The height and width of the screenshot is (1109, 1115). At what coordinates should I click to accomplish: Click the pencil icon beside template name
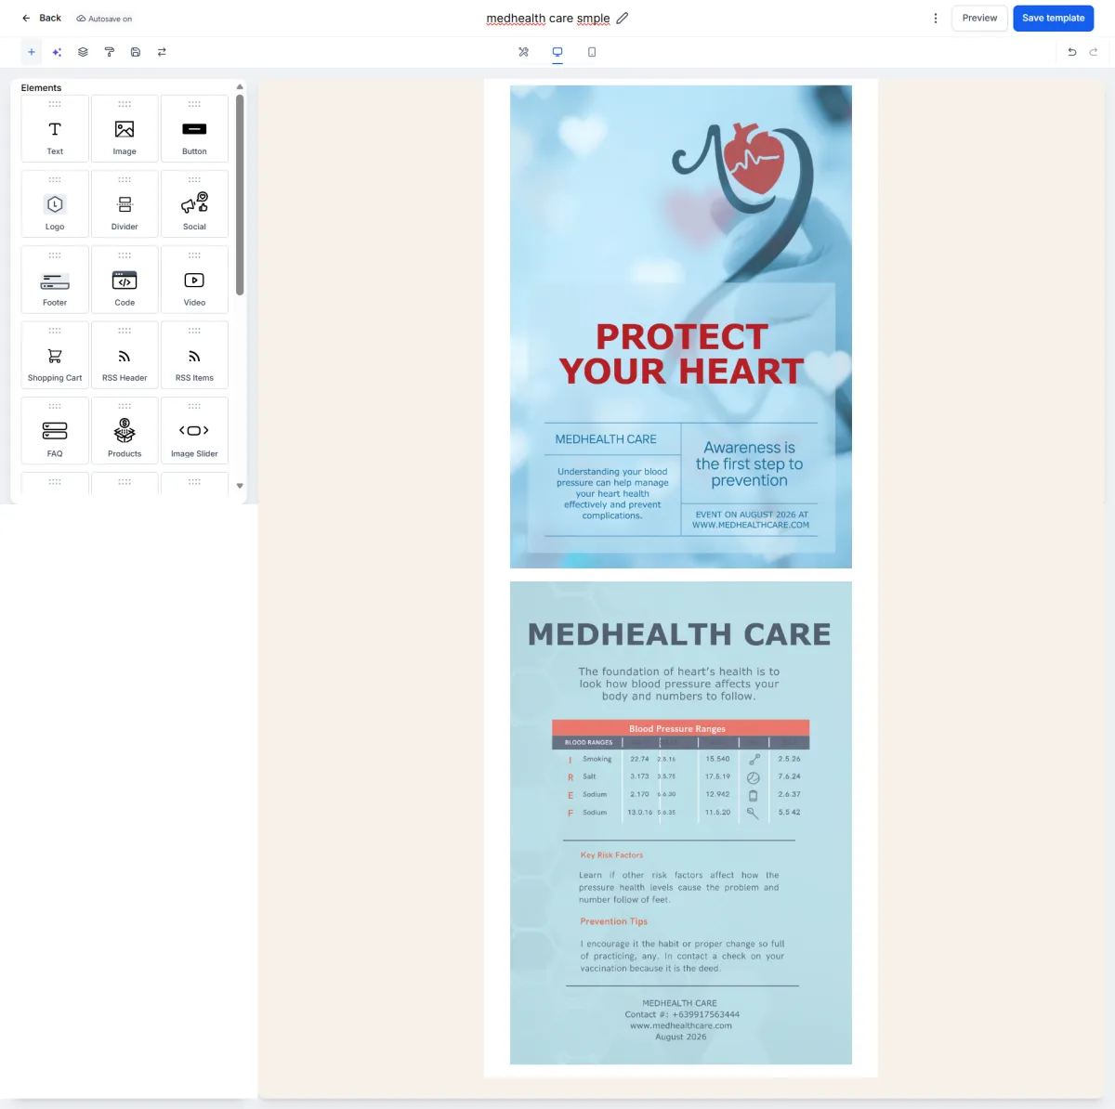tap(623, 18)
